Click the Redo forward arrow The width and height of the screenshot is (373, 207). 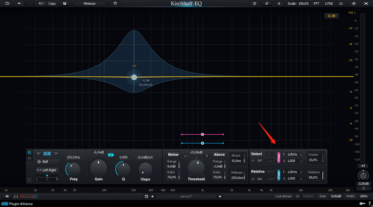30,4
